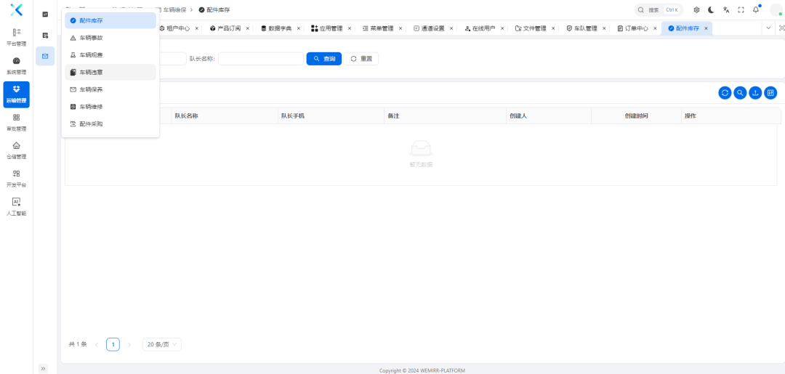Expand the sidebar with double-chevron button
Image resolution: width=785 pixels, height=374 pixels.
tap(43, 368)
